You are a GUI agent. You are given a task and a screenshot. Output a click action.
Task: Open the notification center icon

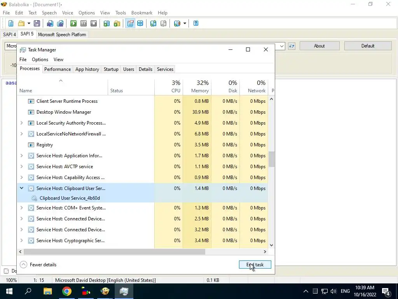pyautogui.click(x=386, y=292)
